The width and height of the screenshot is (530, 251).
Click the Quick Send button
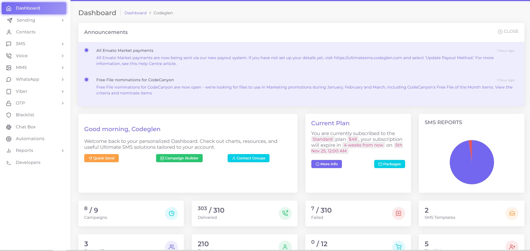(101, 158)
